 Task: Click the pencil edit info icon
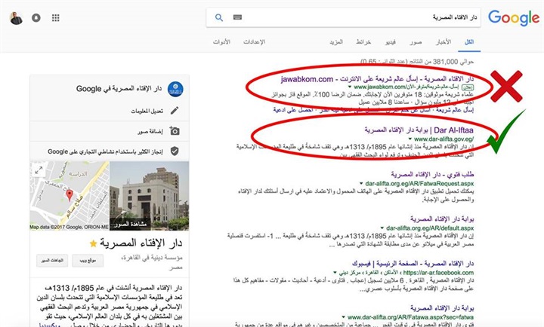tap(175, 111)
